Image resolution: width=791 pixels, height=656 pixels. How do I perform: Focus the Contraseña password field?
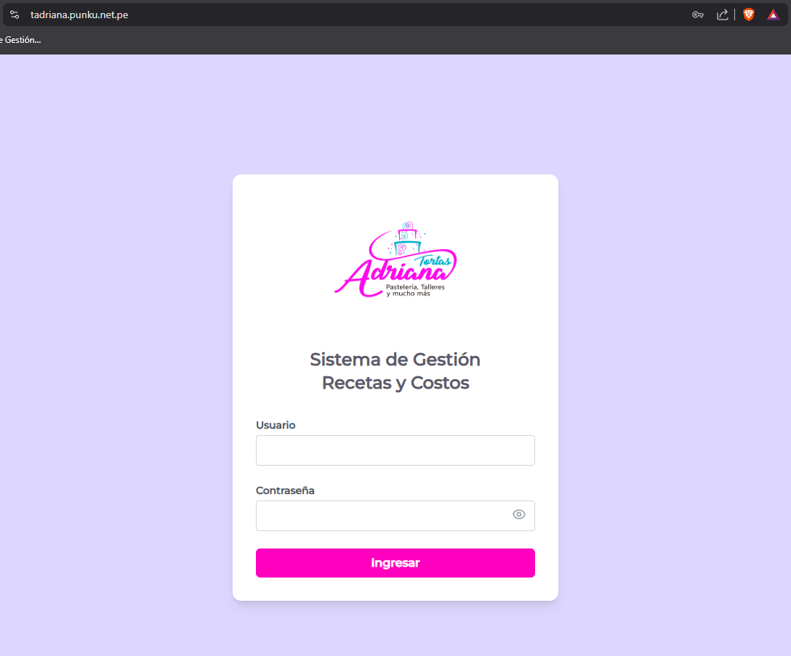[x=395, y=515]
